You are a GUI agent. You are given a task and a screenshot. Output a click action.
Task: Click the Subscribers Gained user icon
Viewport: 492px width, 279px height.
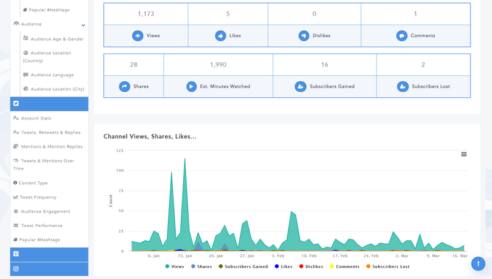pyautogui.click(x=300, y=86)
